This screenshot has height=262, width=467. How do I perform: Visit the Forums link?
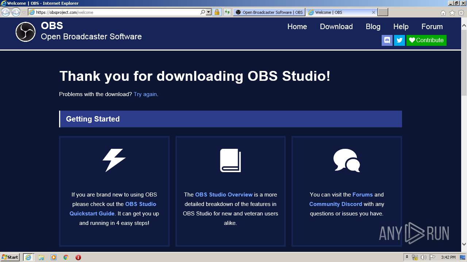pos(363,195)
